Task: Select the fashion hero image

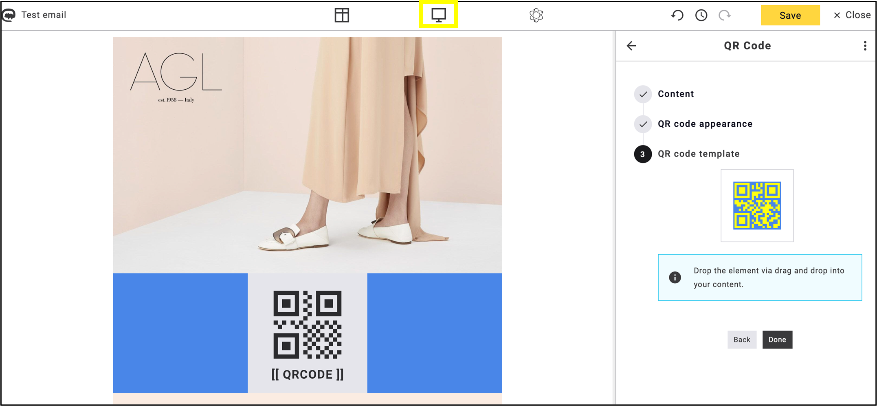Action: (307, 155)
